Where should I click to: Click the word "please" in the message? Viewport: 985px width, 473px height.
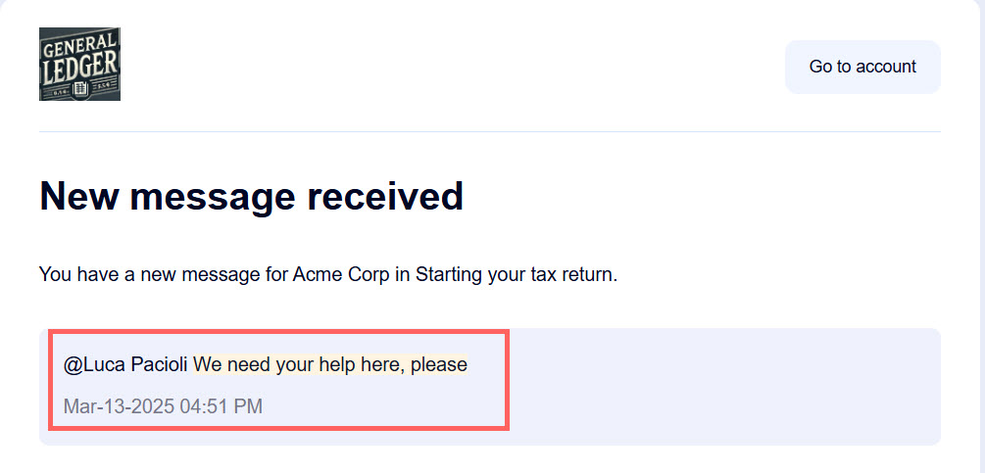pos(439,365)
